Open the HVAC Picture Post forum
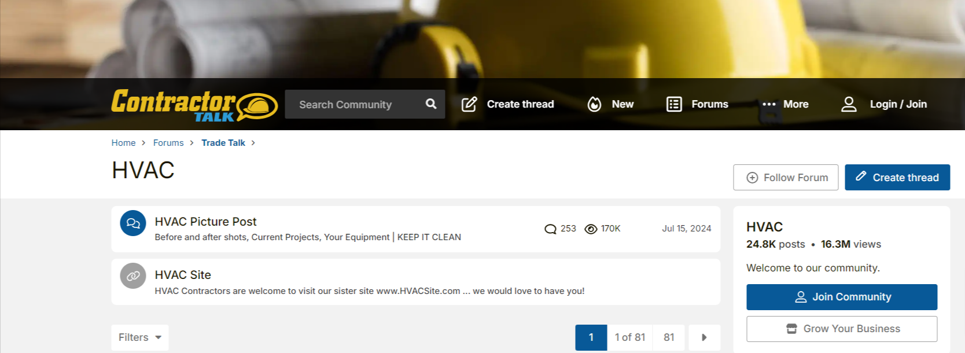965x353 pixels. [x=205, y=222]
